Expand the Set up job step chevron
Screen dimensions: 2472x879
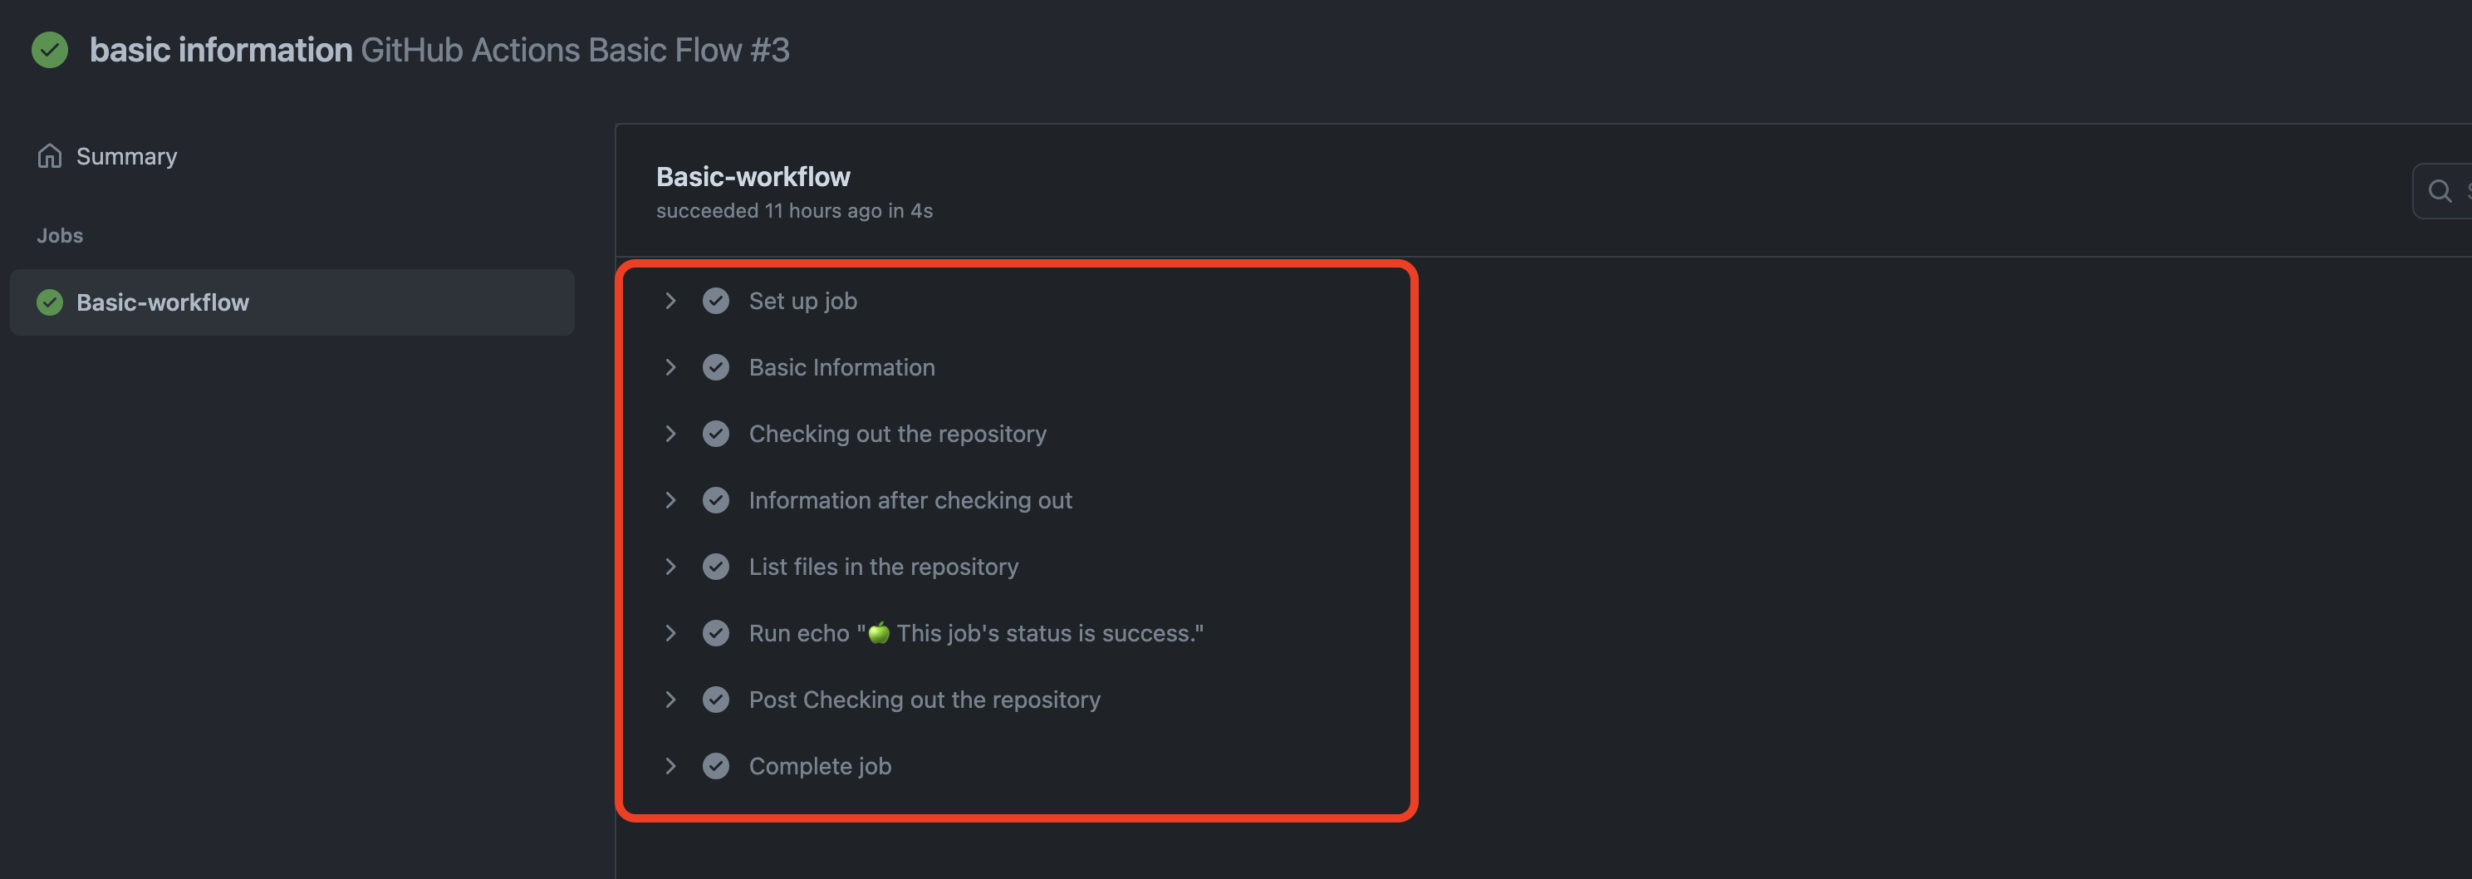(x=671, y=302)
